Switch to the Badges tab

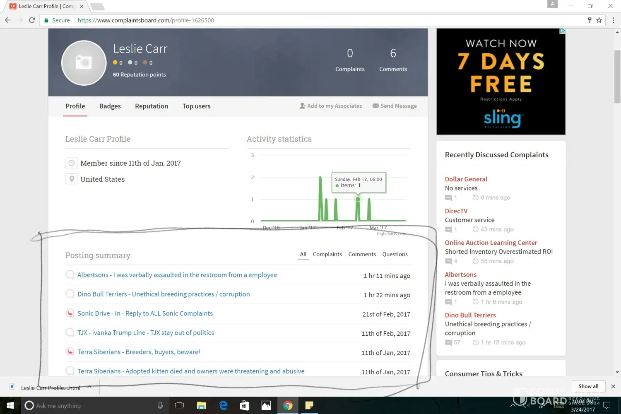tap(110, 106)
